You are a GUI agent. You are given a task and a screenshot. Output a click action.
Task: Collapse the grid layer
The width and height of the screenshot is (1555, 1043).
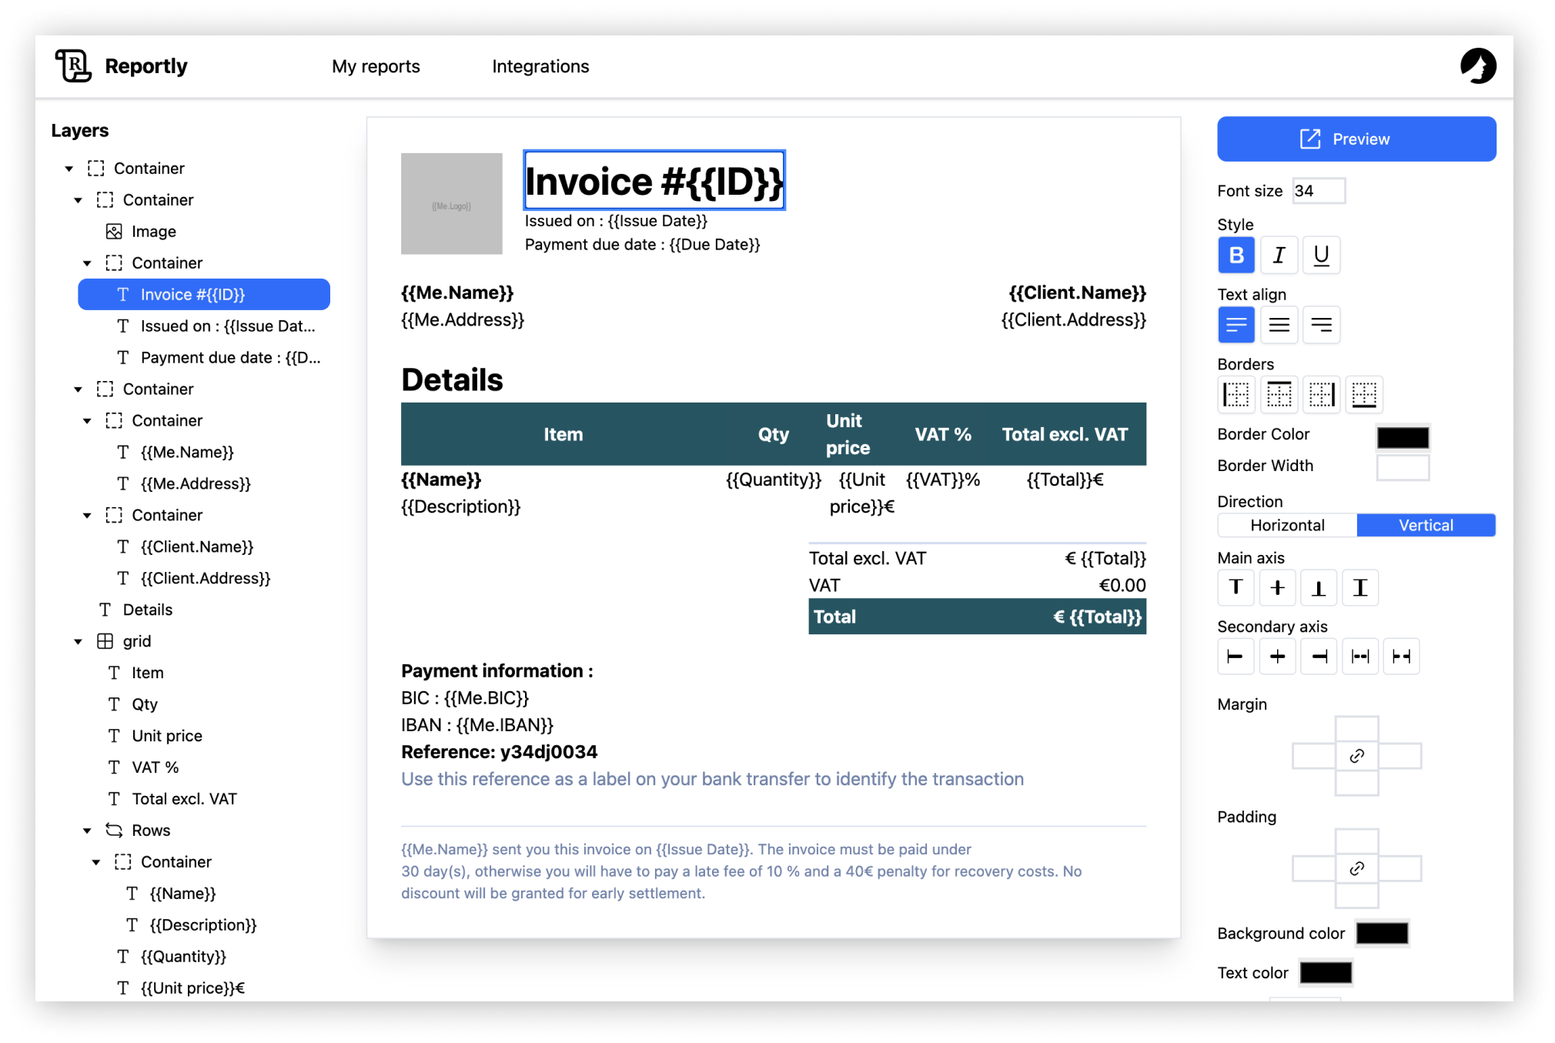(79, 642)
